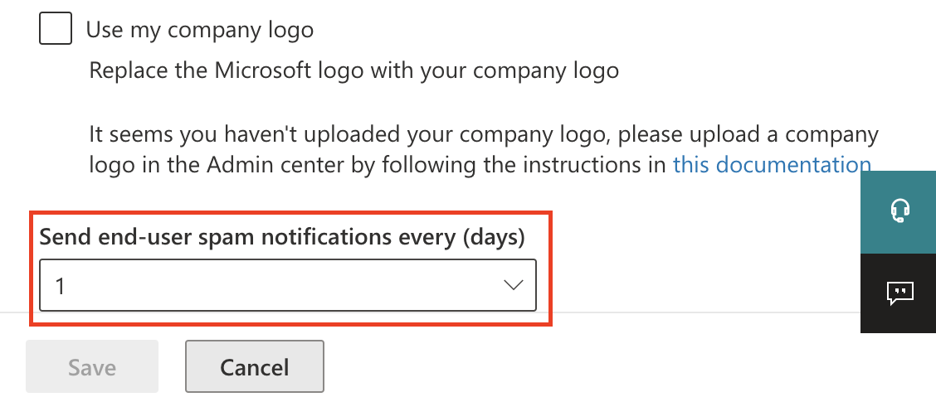Image resolution: width=936 pixels, height=397 pixels.
Task: Click the feedback speech bubble icon
Action: [x=899, y=293]
